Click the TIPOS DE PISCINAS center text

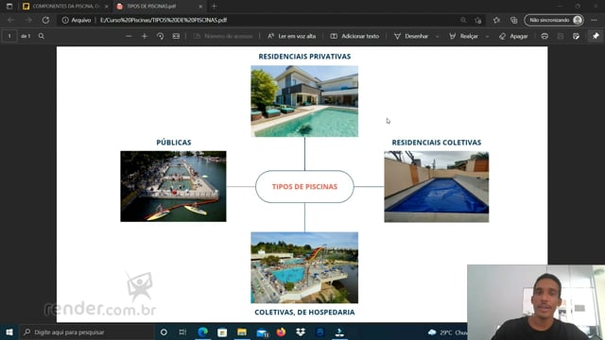click(304, 187)
